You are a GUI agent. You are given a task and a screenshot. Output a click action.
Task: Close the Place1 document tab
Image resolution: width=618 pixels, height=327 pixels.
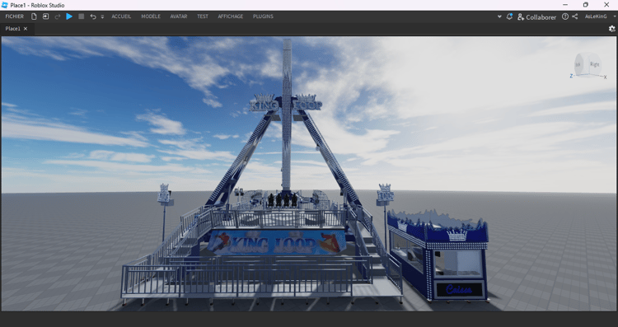click(26, 29)
